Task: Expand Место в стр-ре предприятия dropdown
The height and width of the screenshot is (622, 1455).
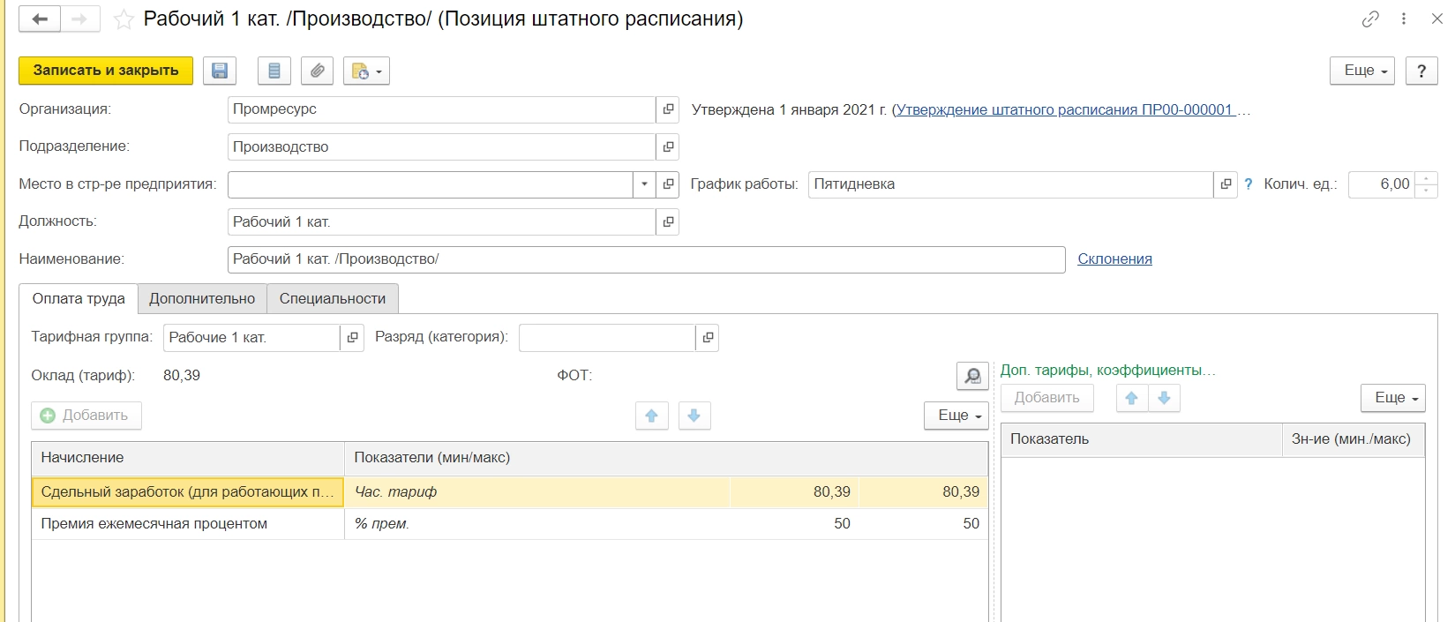Action: pos(644,184)
